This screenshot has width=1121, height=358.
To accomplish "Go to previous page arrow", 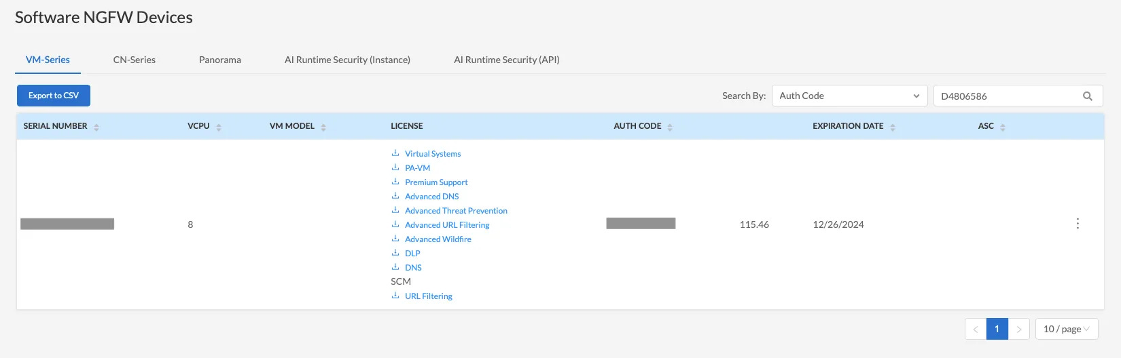I will (x=976, y=329).
